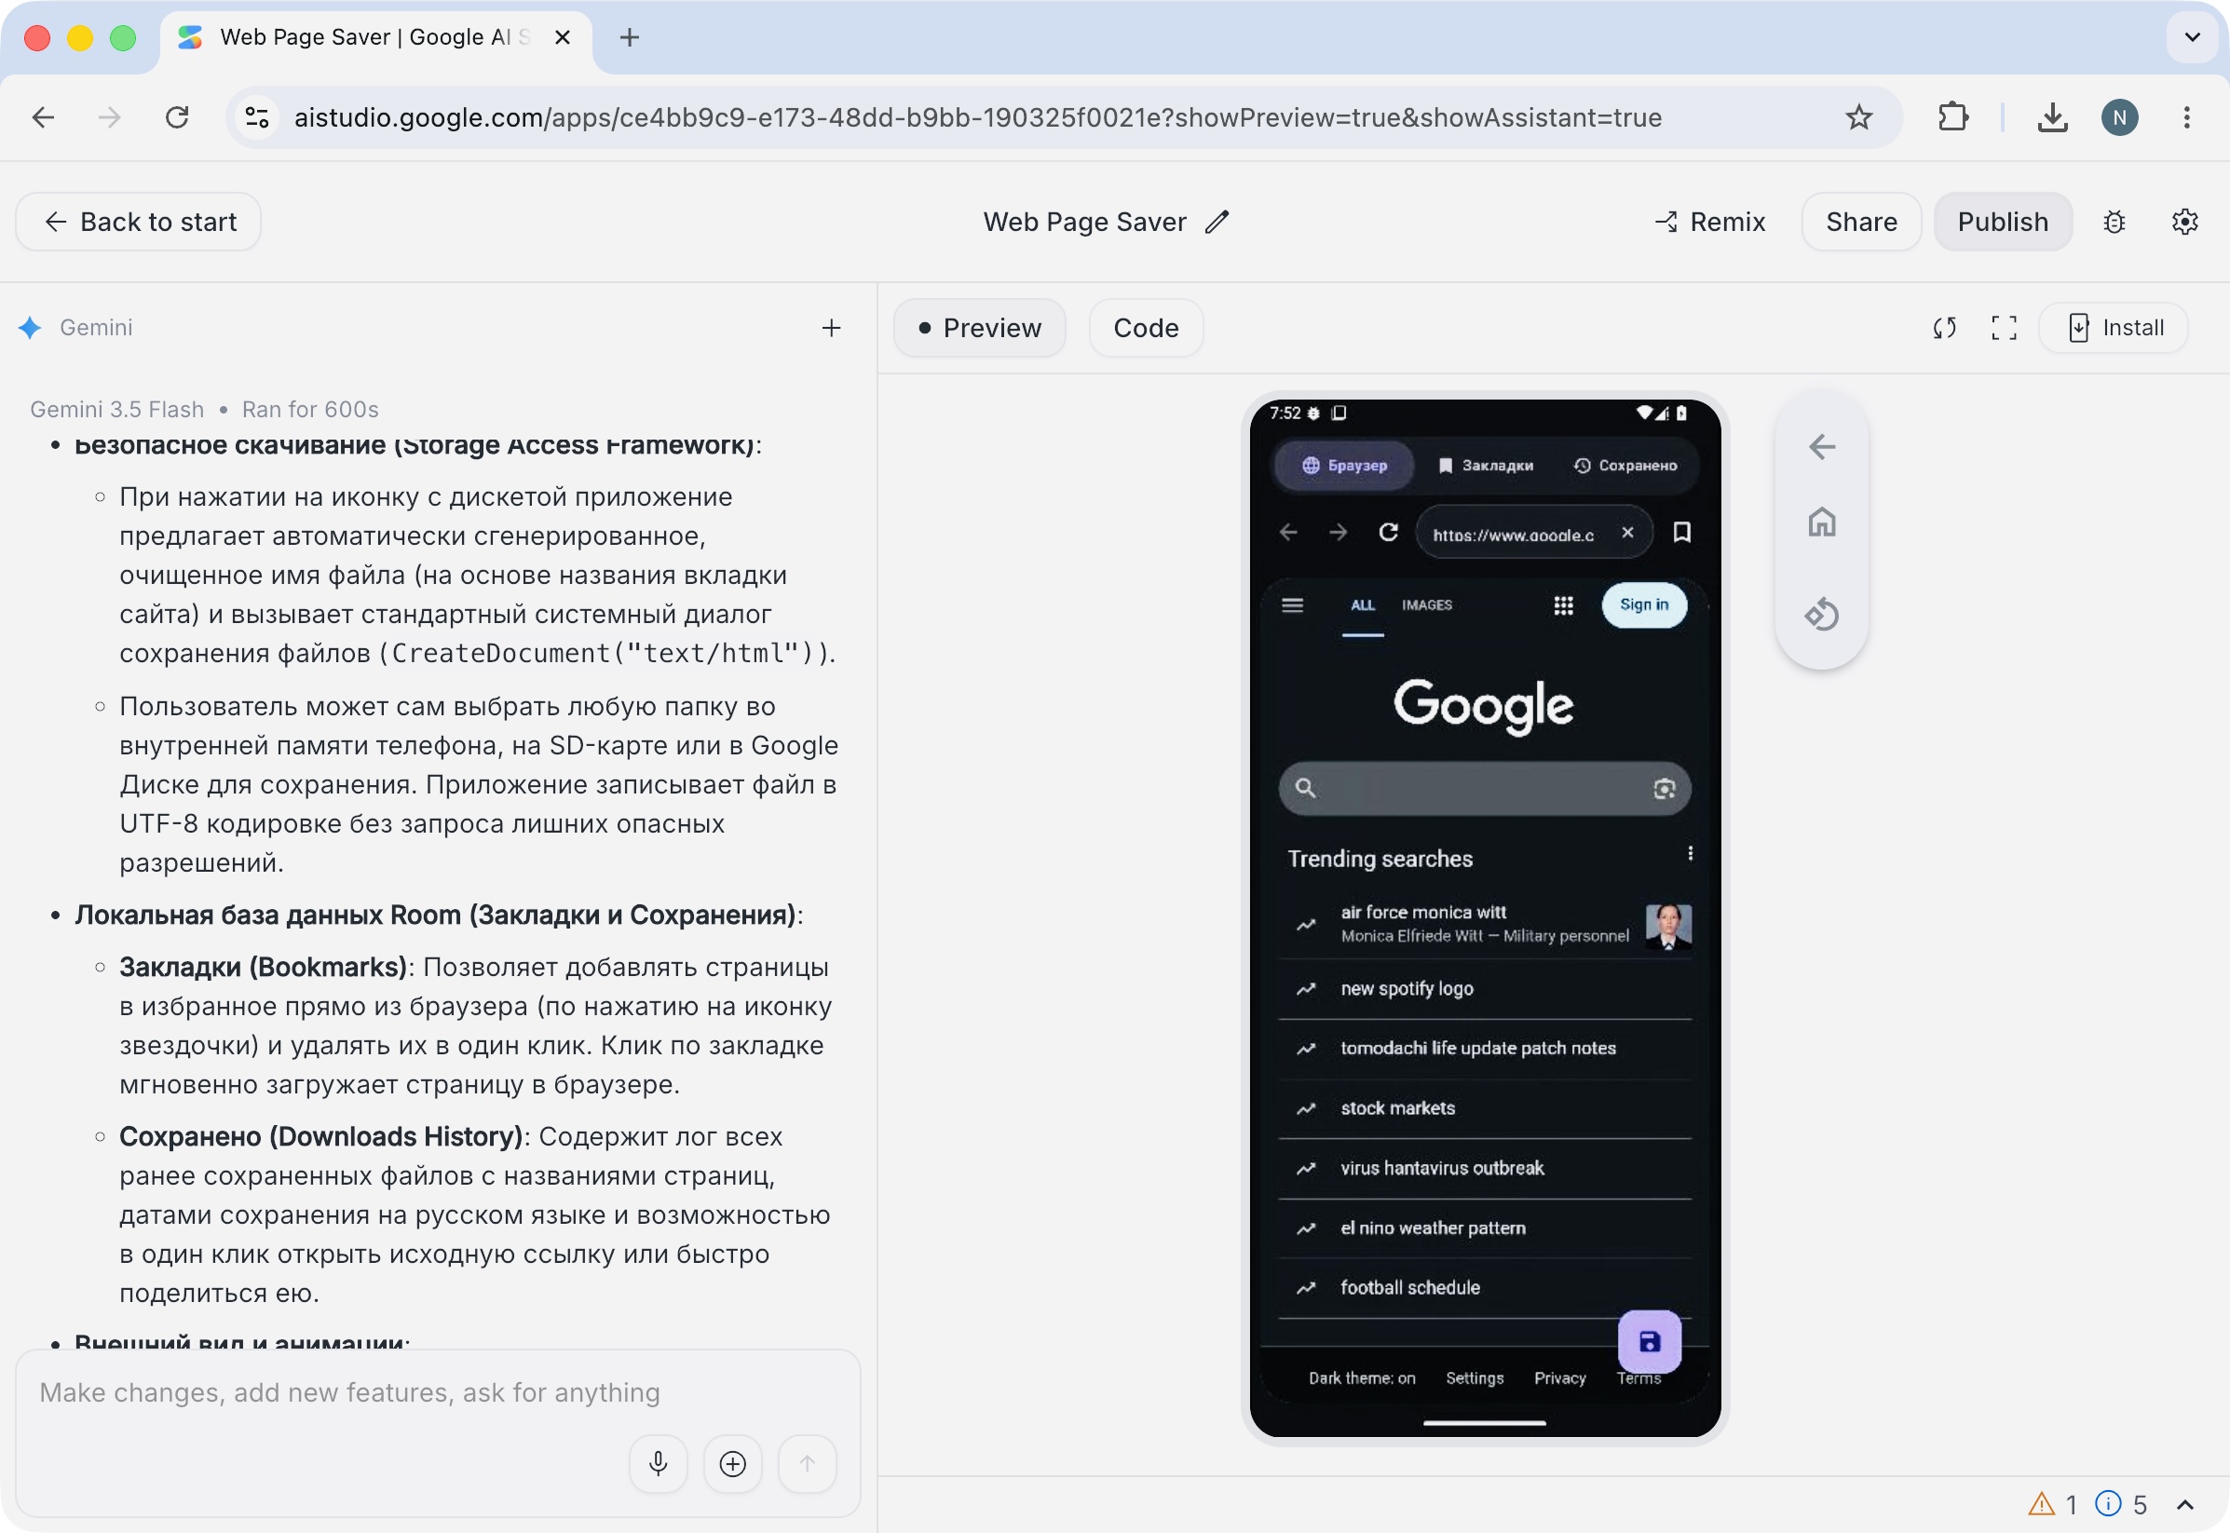
Task: Open 'tomodachi life update patch notes'
Action: 1485,1049
